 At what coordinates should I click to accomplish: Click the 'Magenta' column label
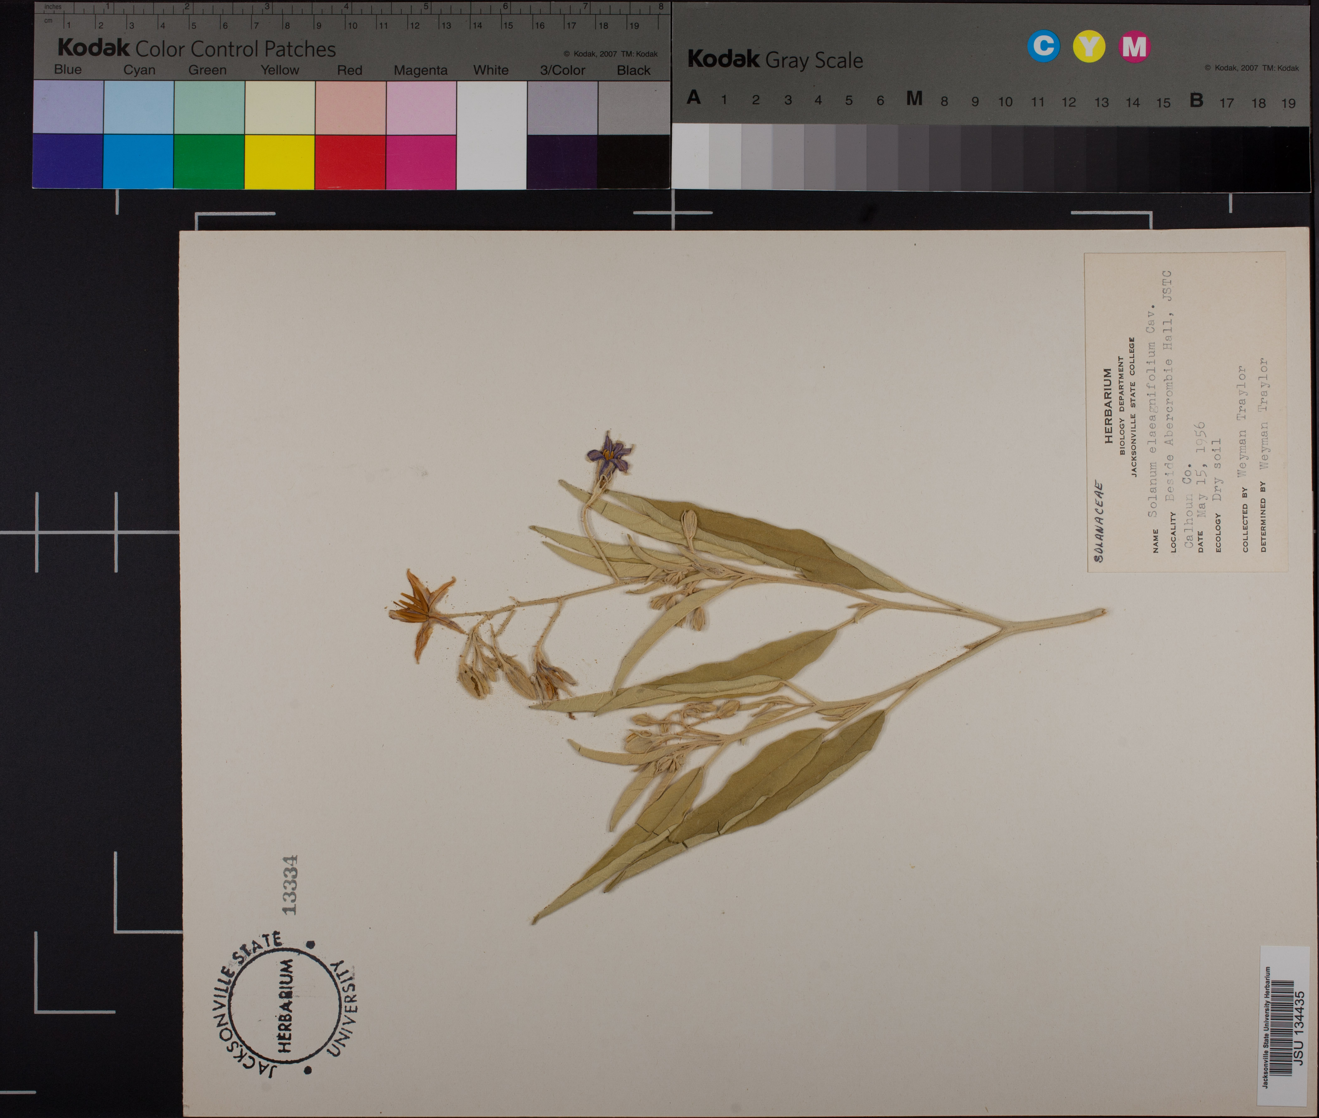point(420,70)
